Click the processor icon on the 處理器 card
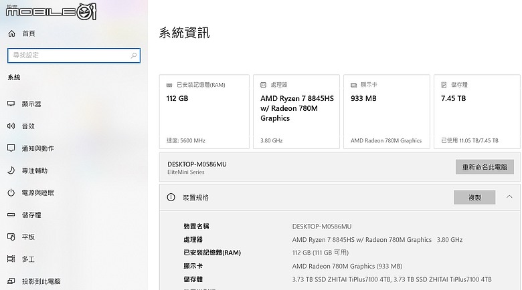 263,85
